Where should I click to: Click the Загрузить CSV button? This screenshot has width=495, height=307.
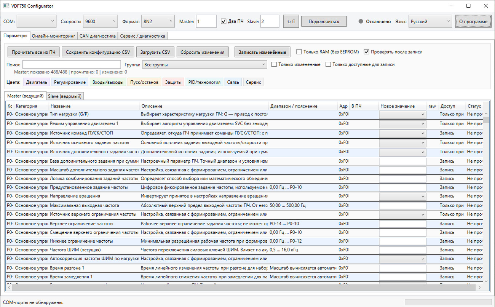point(155,52)
